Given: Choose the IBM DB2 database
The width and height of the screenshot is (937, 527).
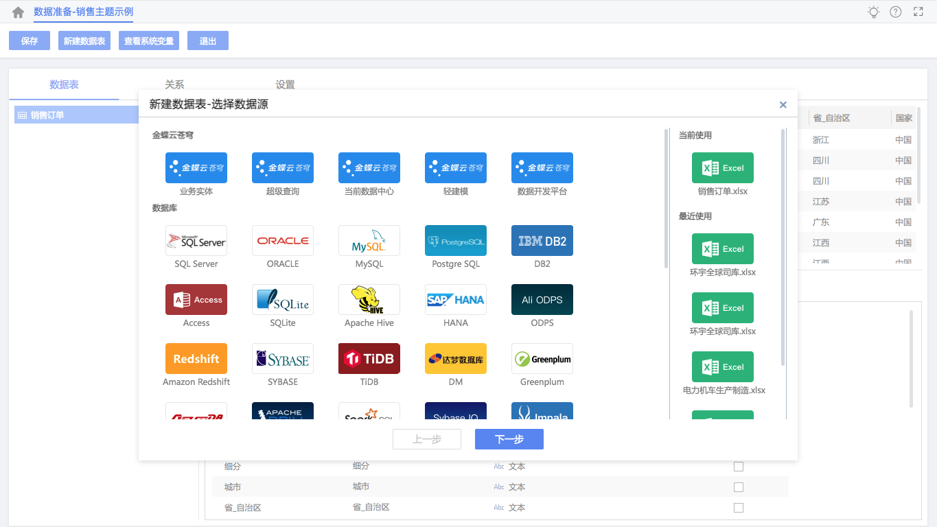Looking at the screenshot, I should point(542,241).
